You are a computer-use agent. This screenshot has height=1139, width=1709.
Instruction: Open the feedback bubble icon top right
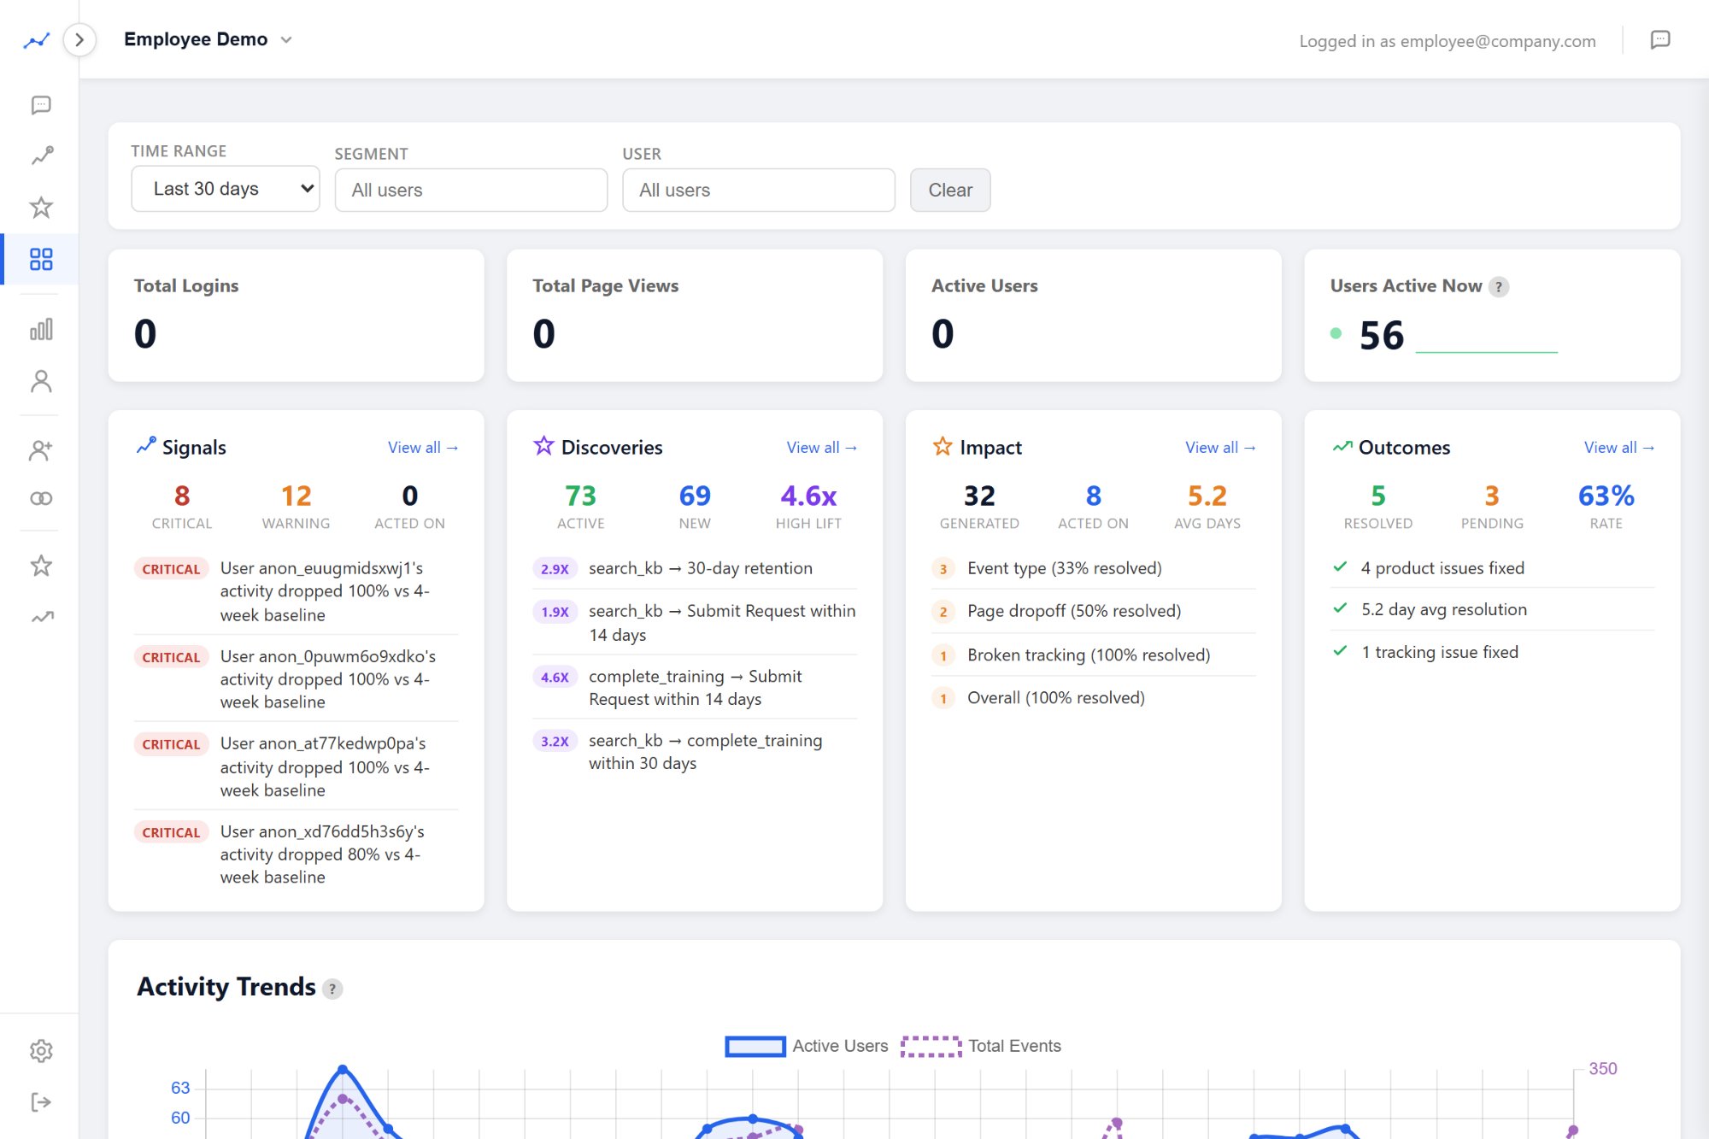coord(1661,40)
